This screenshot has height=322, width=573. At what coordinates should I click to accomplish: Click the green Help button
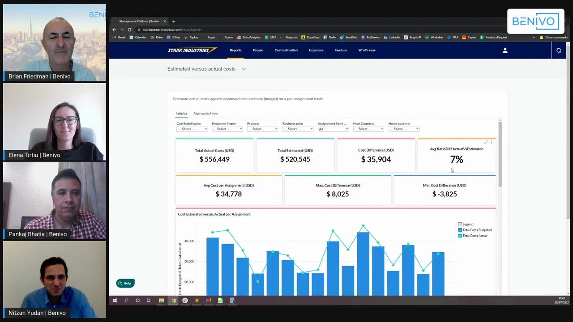(x=125, y=283)
